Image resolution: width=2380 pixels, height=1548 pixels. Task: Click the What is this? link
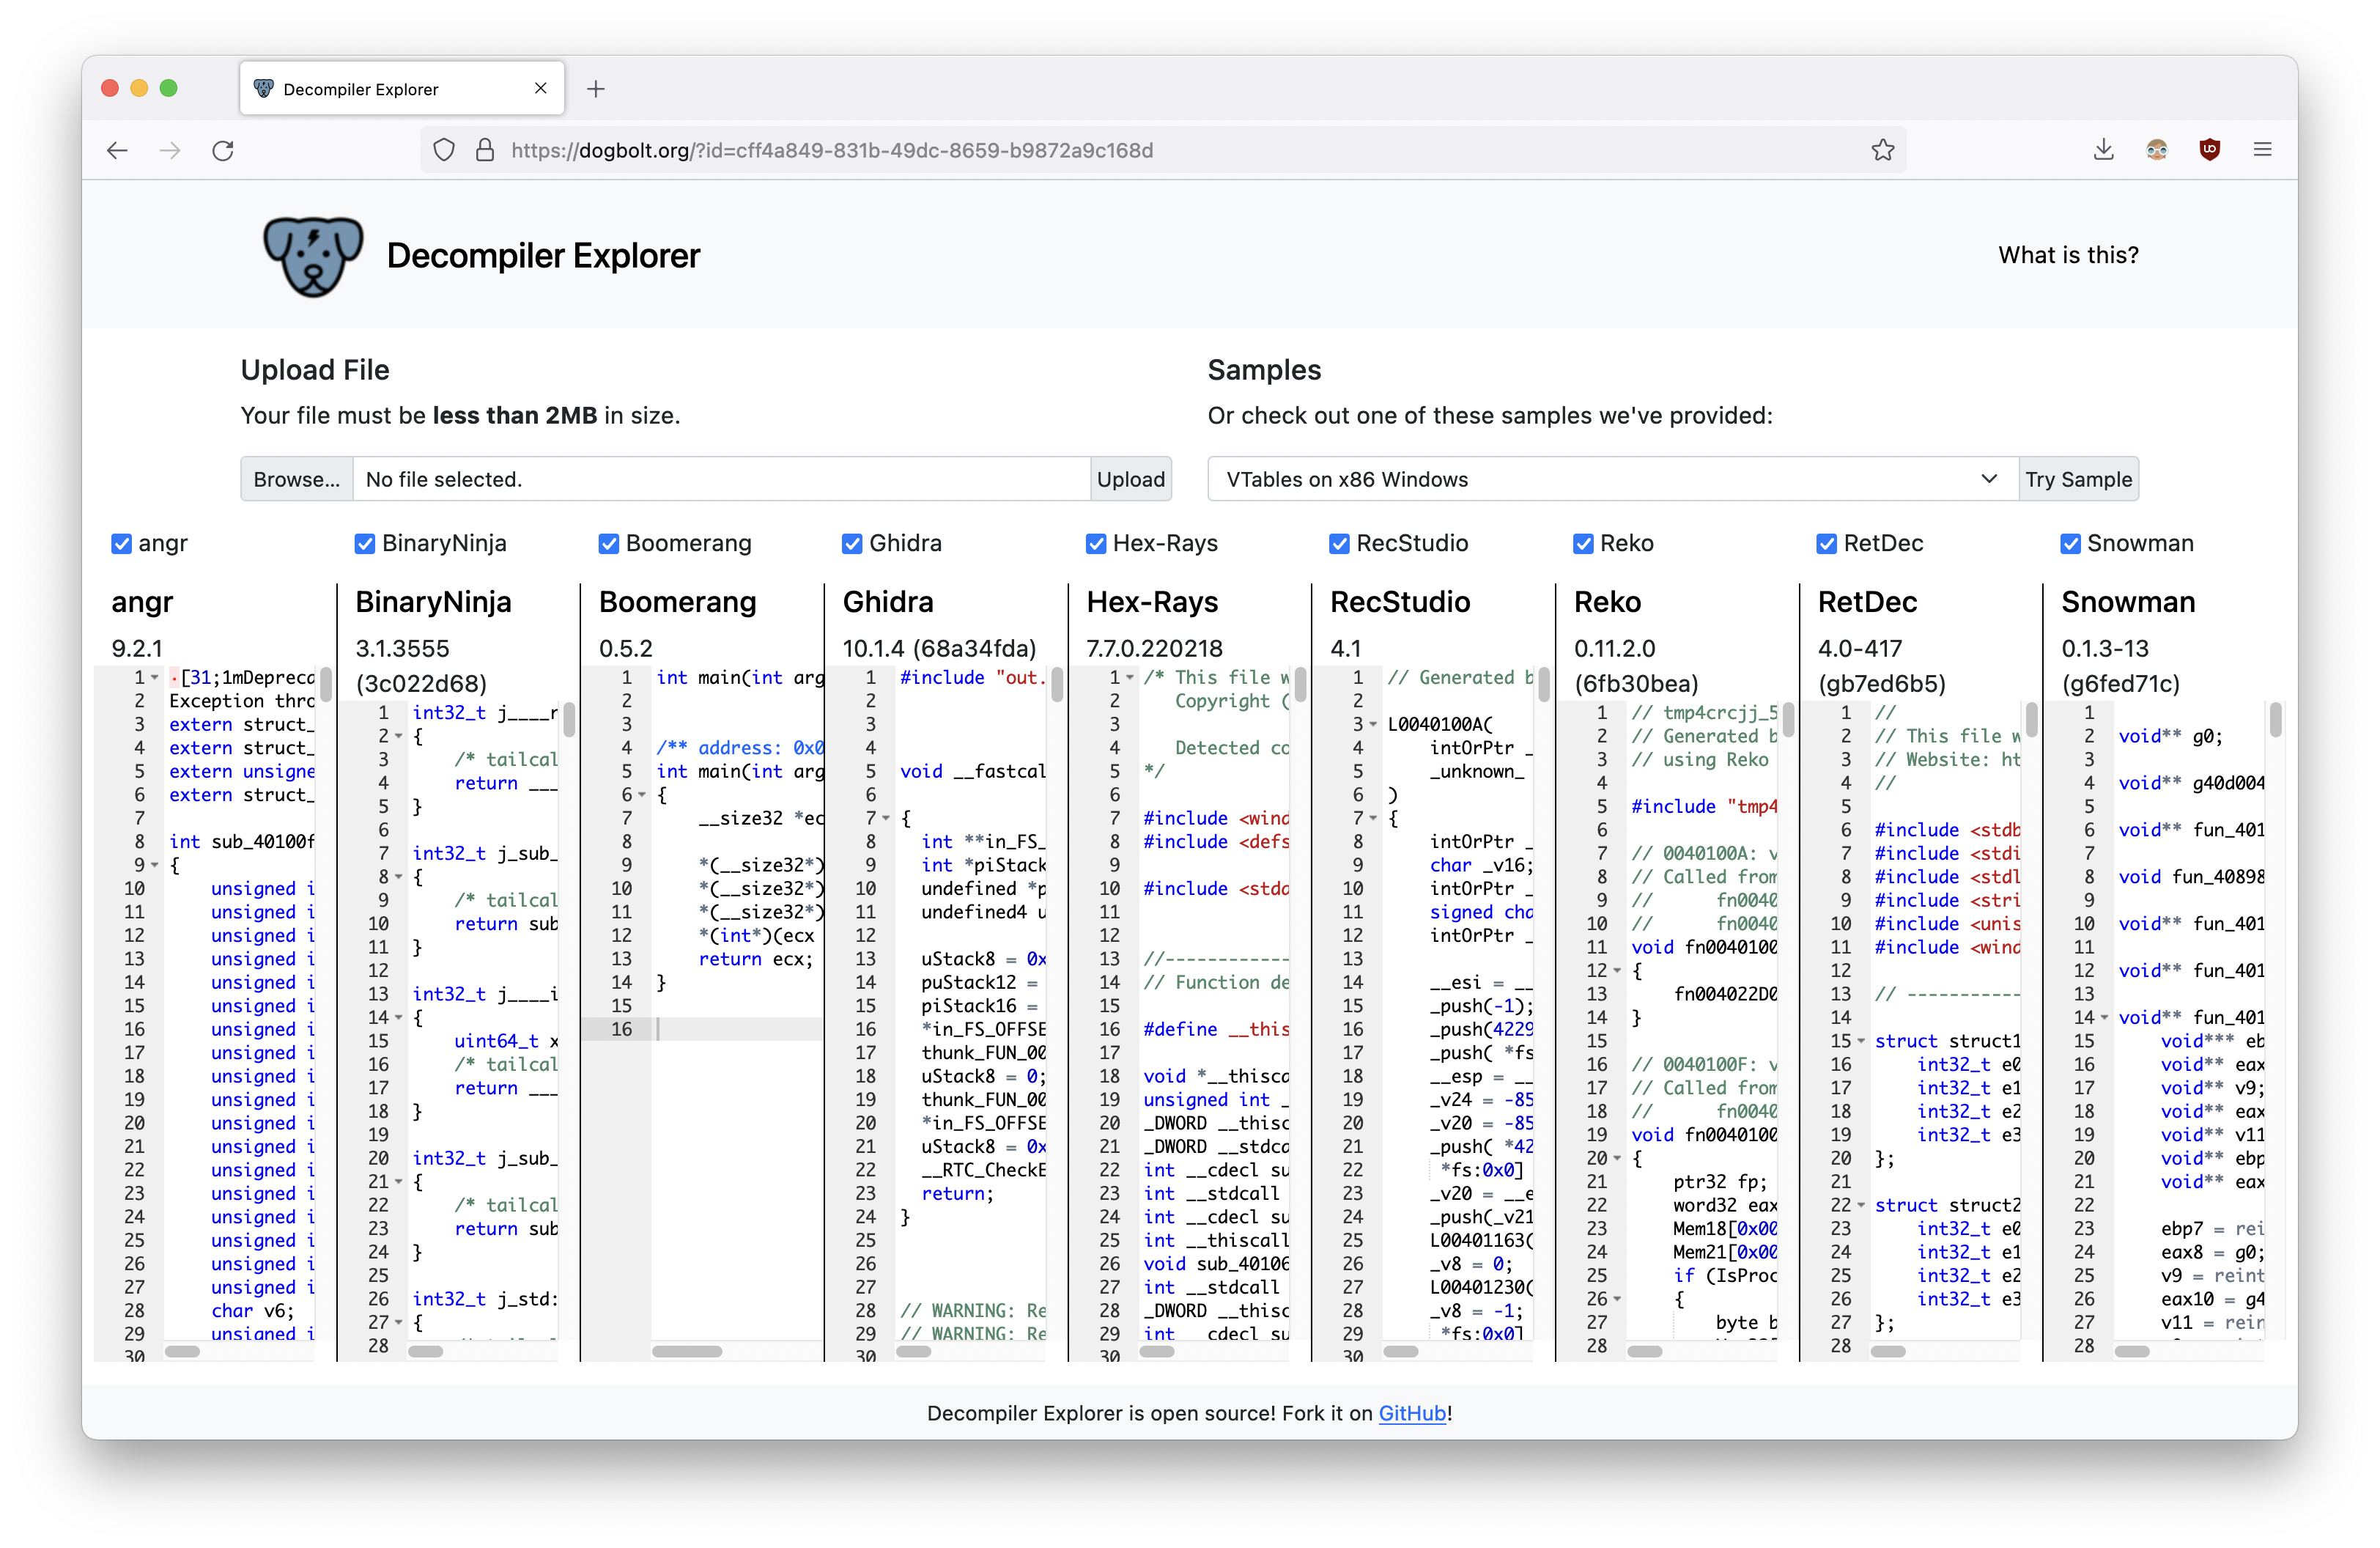[x=2068, y=255]
